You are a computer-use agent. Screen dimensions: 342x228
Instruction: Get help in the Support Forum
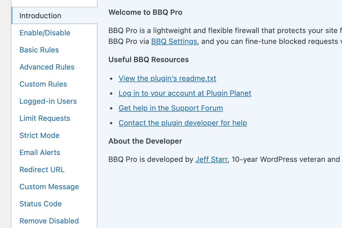point(171,108)
